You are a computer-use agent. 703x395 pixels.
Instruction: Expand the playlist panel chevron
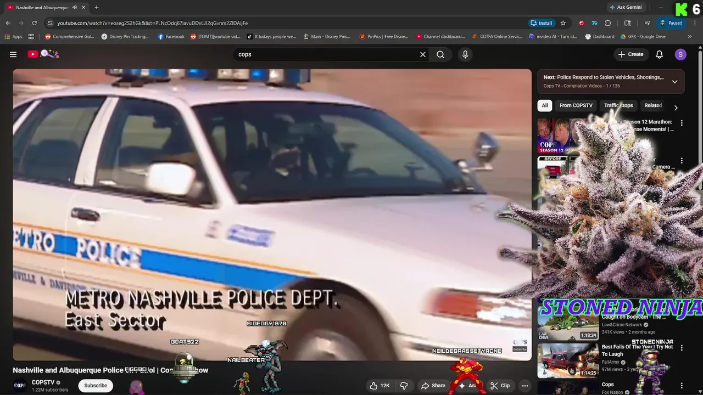(675, 82)
